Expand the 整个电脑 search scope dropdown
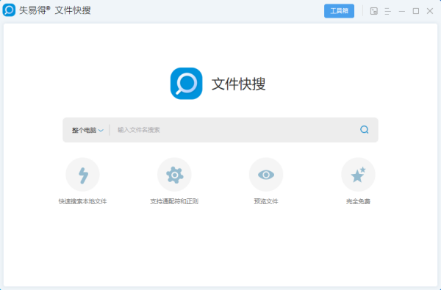This screenshot has height=290, width=441. pyautogui.click(x=87, y=130)
